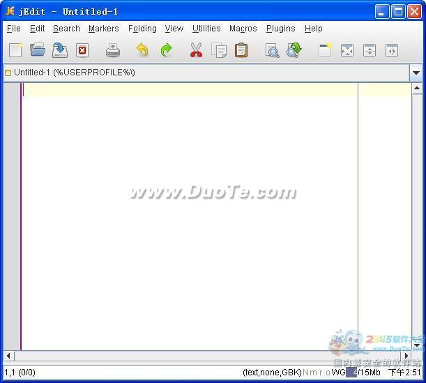Screen dimensions: 426x383
Task: Open a file using folder icon
Action: (38, 50)
